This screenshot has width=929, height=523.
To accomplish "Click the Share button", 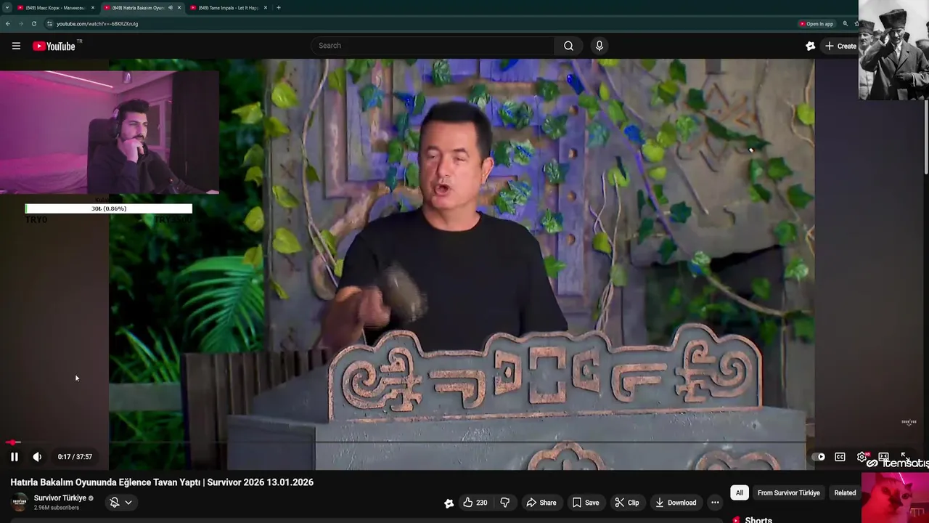I will [541, 503].
